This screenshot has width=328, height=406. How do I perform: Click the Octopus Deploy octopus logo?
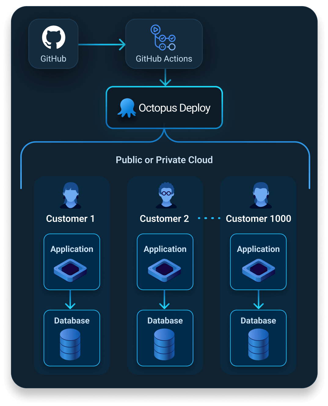tap(127, 108)
